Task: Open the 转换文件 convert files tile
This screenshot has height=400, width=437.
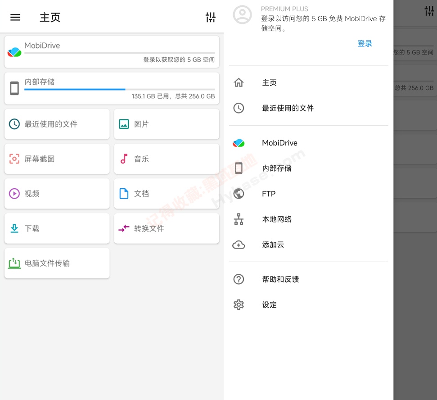Action: 167,228
